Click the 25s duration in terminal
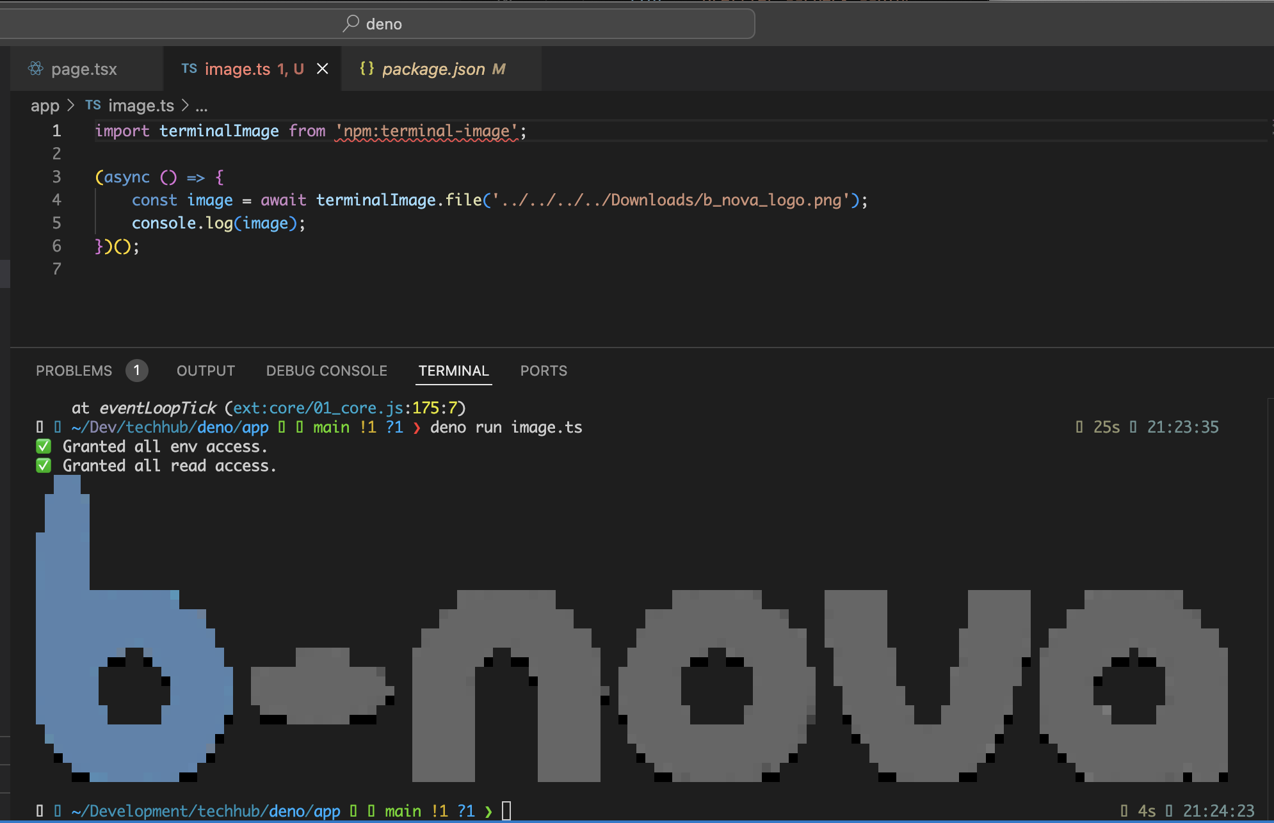The height and width of the screenshot is (823, 1274). point(1106,427)
